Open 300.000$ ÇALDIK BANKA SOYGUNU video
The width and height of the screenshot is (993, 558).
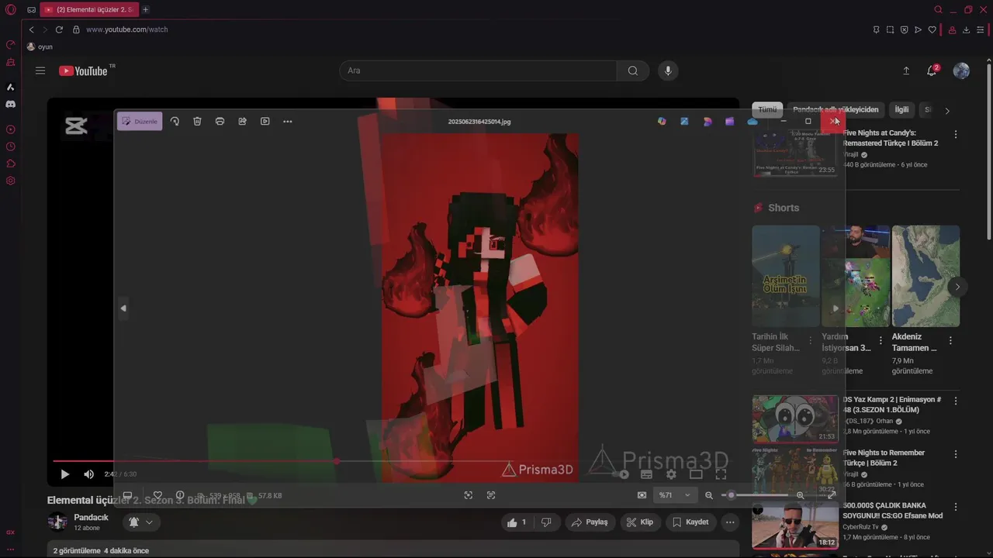[893, 510]
